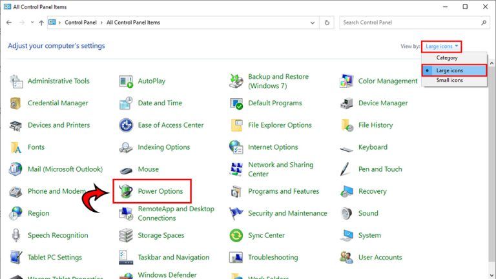Open Backup and Restore icon
The image size is (496, 279).
236,81
